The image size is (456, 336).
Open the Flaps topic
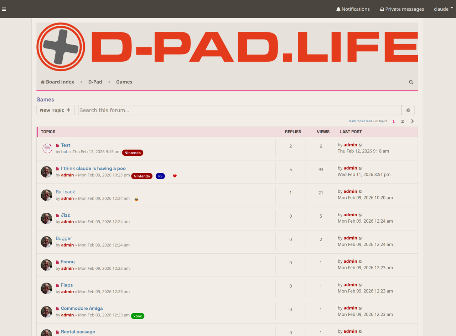tap(67, 285)
